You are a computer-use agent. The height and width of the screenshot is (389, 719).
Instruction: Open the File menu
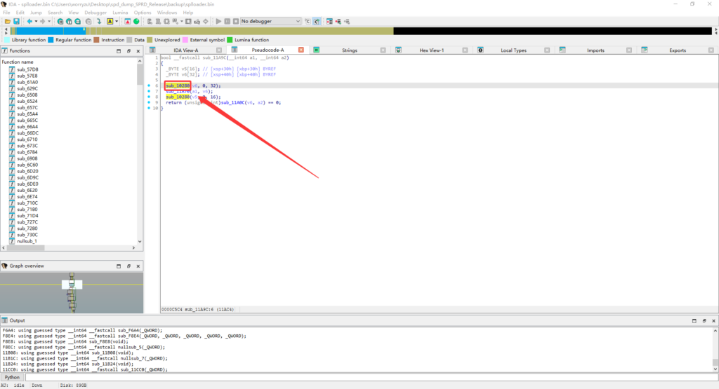(x=6, y=13)
